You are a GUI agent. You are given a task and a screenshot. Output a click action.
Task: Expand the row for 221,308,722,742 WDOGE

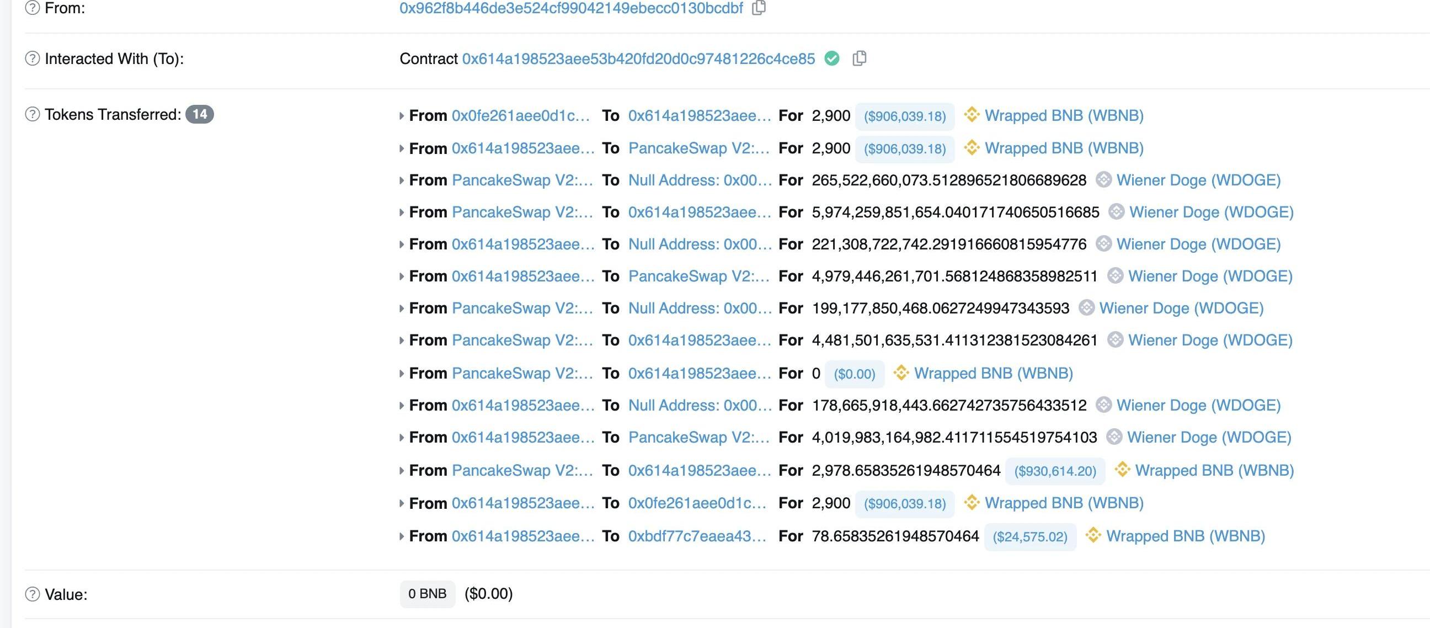[x=401, y=244]
